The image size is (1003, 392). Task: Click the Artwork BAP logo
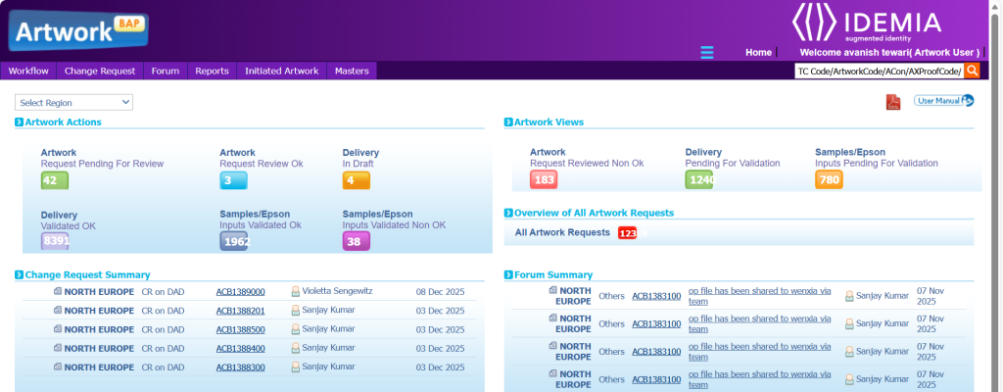click(x=77, y=29)
